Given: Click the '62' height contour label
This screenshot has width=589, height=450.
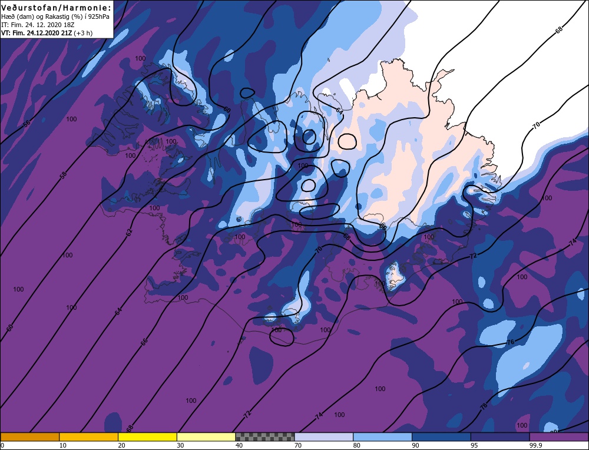Looking at the screenshot, I should click(129, 232).
